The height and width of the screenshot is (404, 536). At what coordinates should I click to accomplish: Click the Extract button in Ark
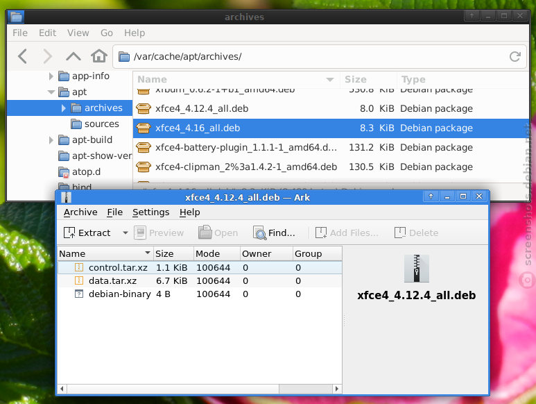87,233
